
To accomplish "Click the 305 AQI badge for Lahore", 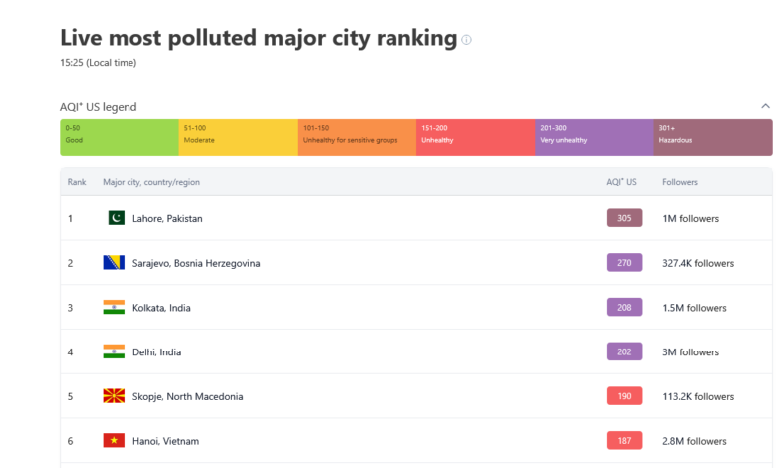I will (x=624, y=218).
